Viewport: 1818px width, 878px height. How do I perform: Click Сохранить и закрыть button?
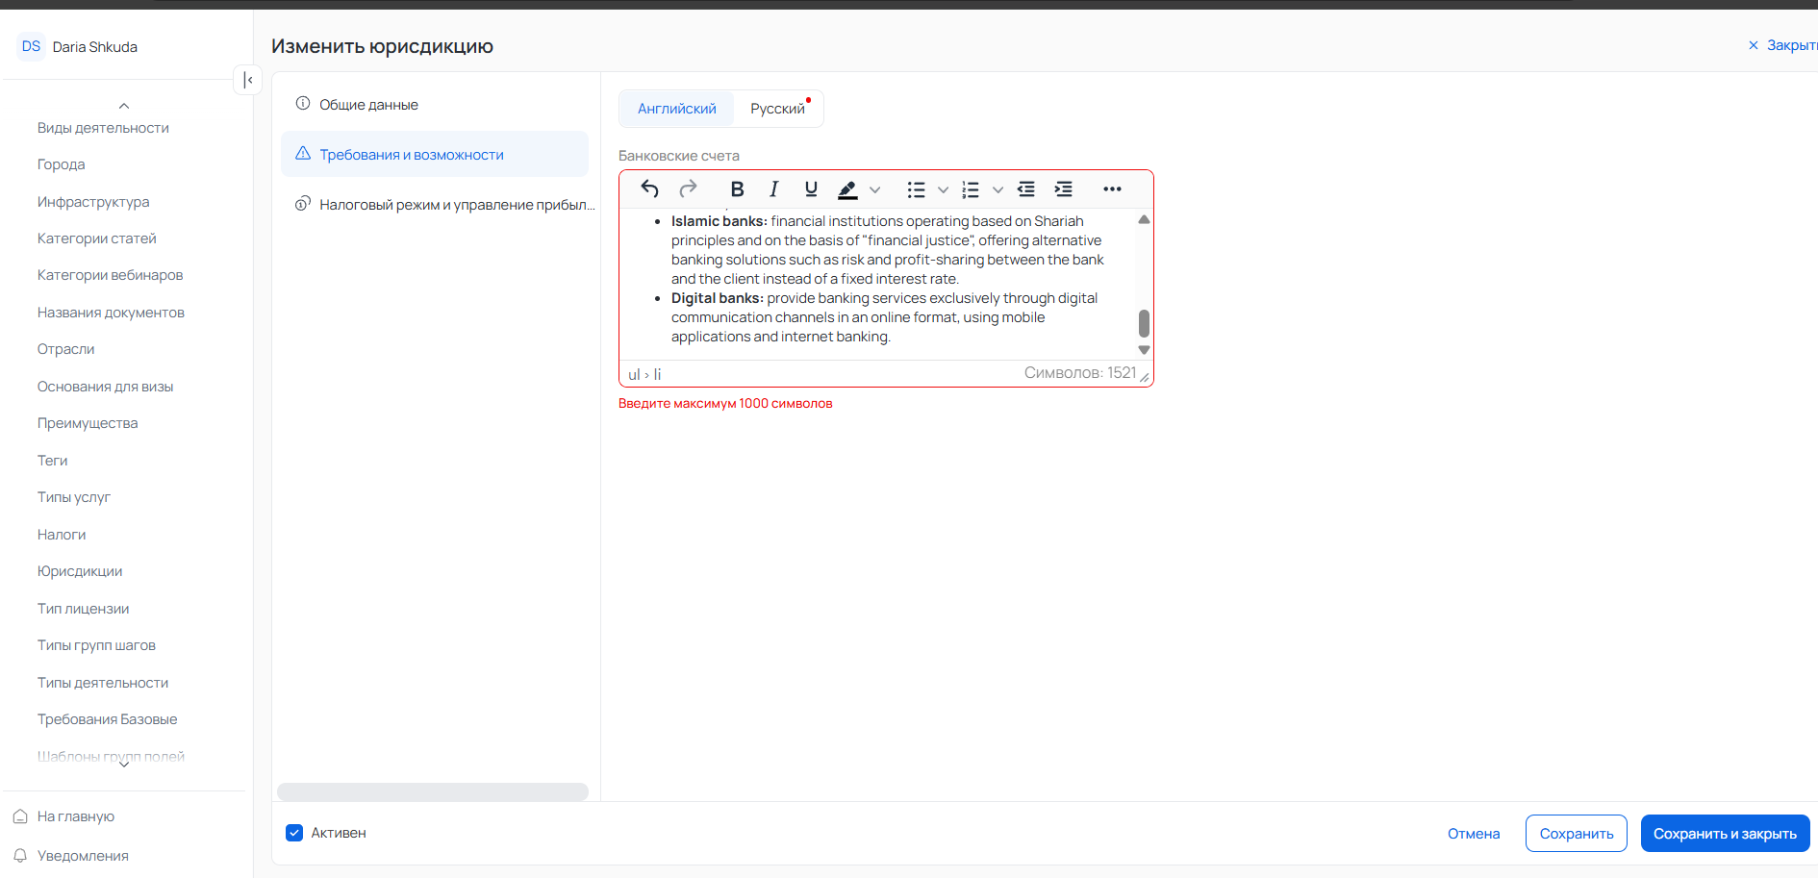point(1725,834)
